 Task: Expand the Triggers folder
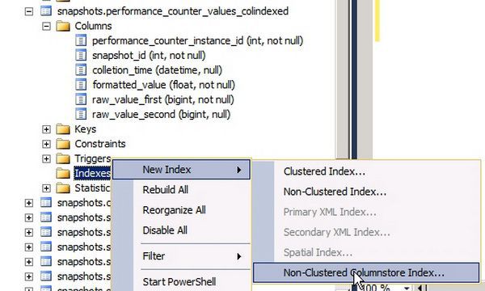(46, 159)
